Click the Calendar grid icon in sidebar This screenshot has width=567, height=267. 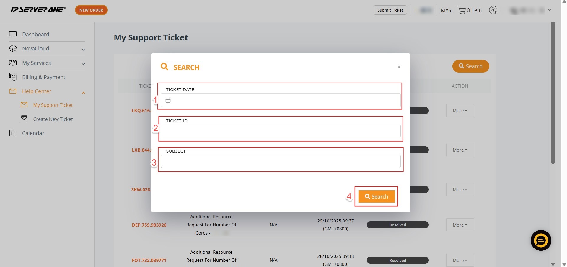[x=13, y=133]
